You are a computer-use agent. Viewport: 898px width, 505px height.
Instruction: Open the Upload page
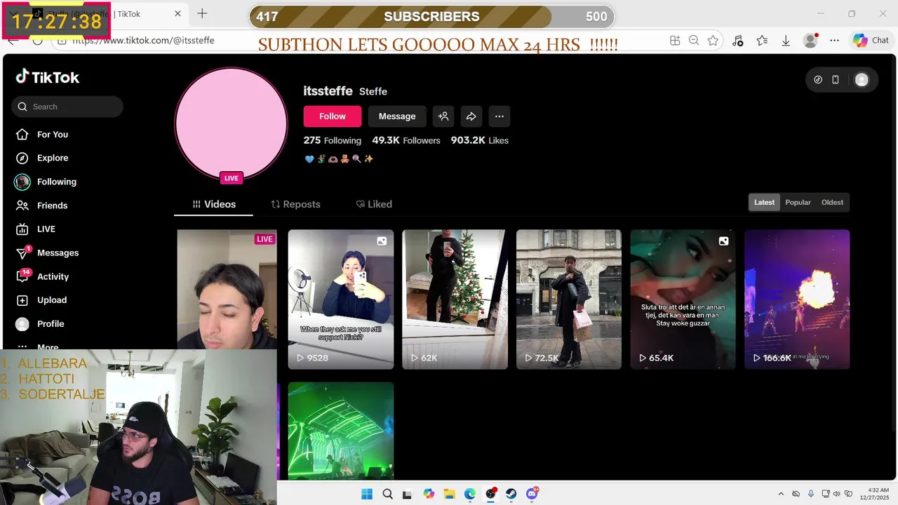[x=52, y=300]
